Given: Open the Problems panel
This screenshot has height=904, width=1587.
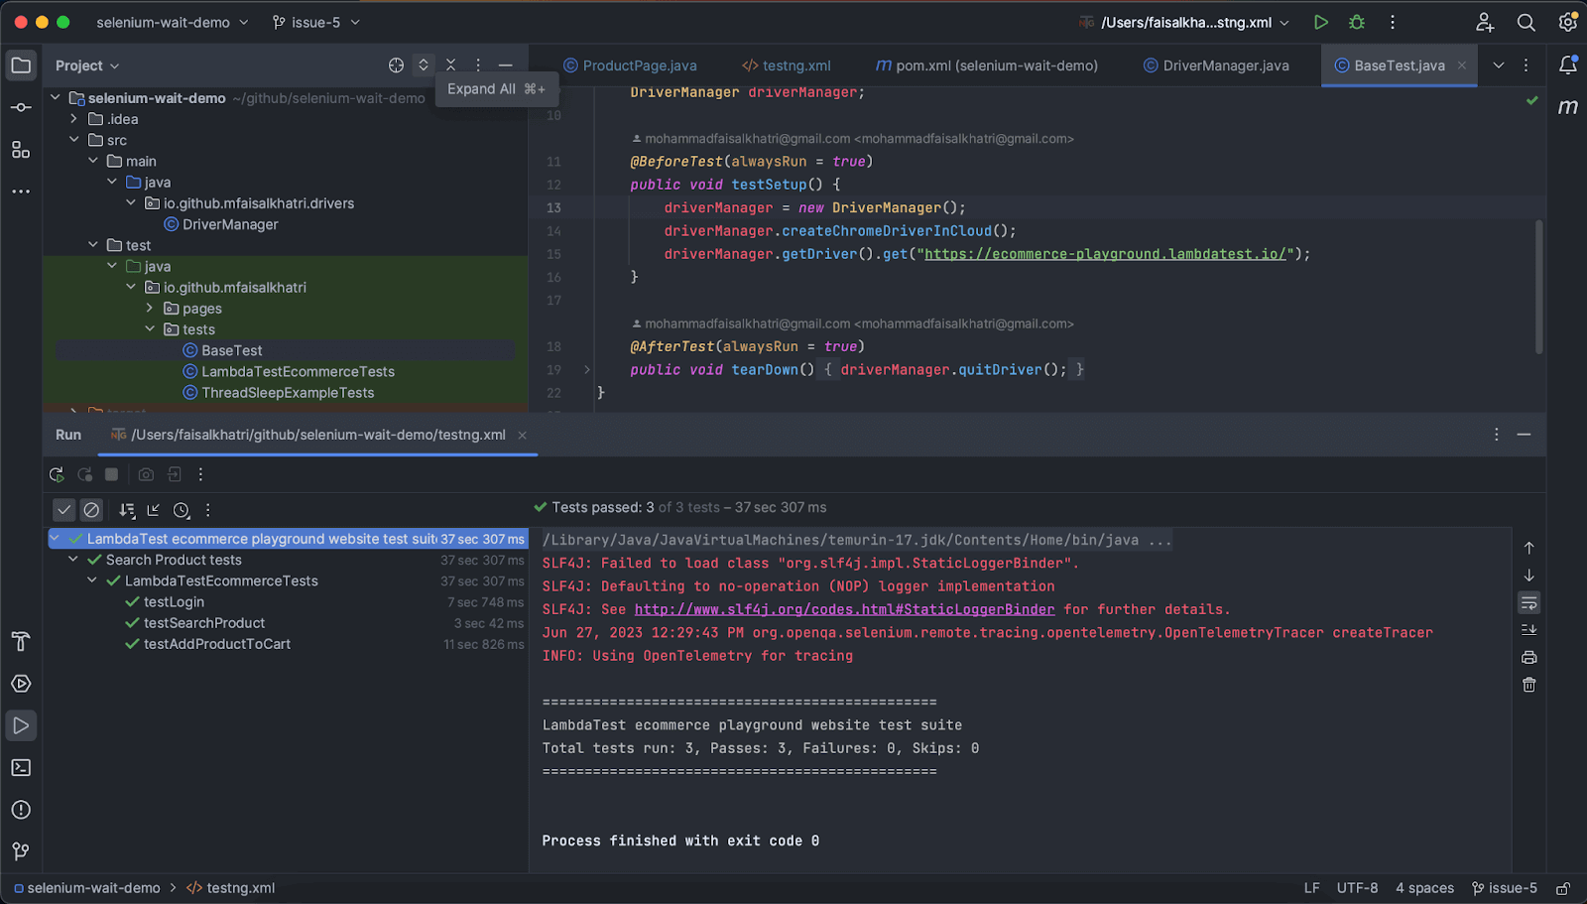Looking at the screenshot, I should click(20, 810).
